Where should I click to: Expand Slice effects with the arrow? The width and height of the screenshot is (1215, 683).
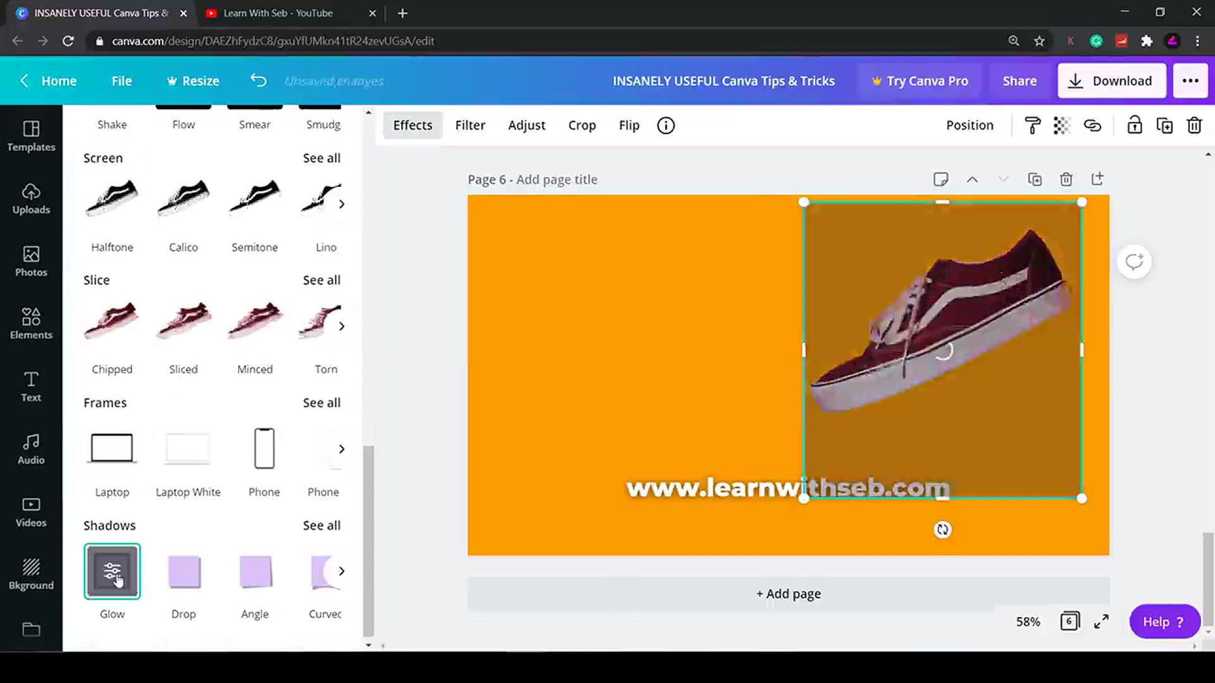pyautogui.click(x=342, y=326)
